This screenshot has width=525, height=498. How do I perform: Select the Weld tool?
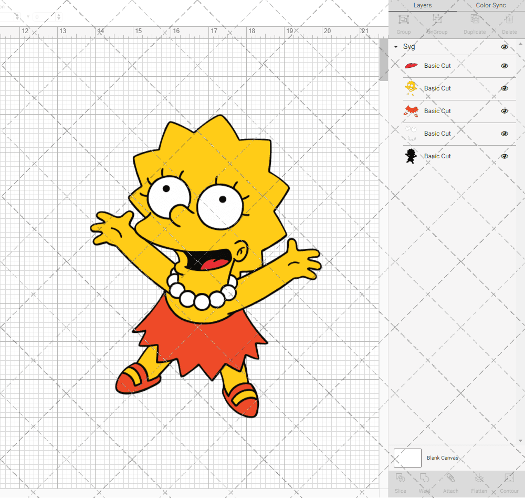coord(424,477)
